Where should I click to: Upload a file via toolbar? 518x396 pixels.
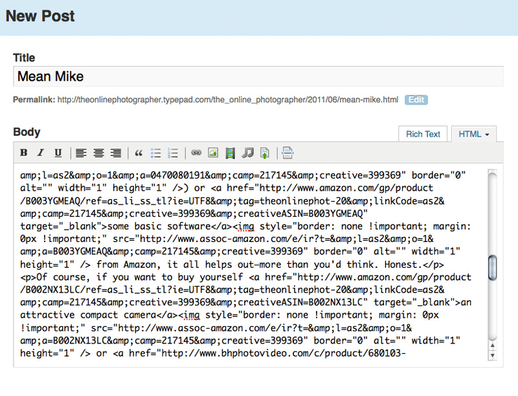[265, 153]
